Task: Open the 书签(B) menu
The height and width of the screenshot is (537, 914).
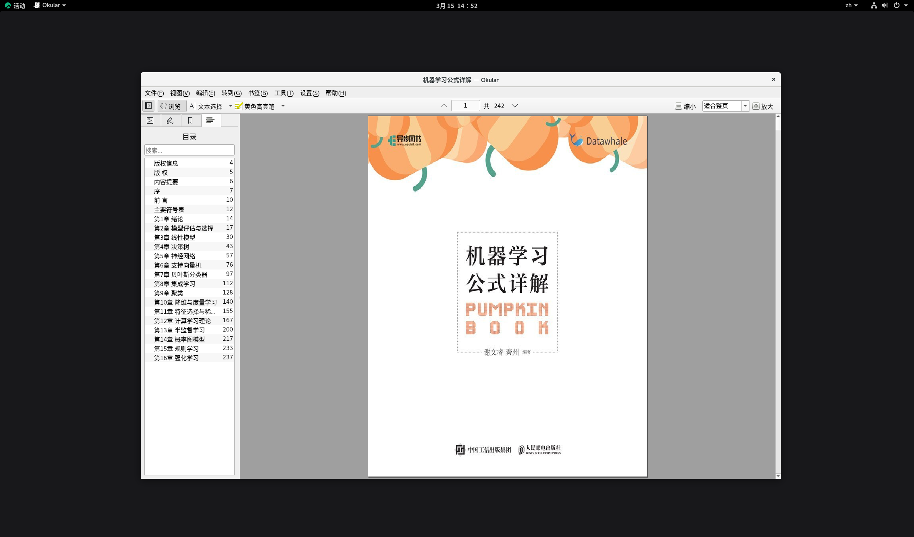Action: (258, 93)
